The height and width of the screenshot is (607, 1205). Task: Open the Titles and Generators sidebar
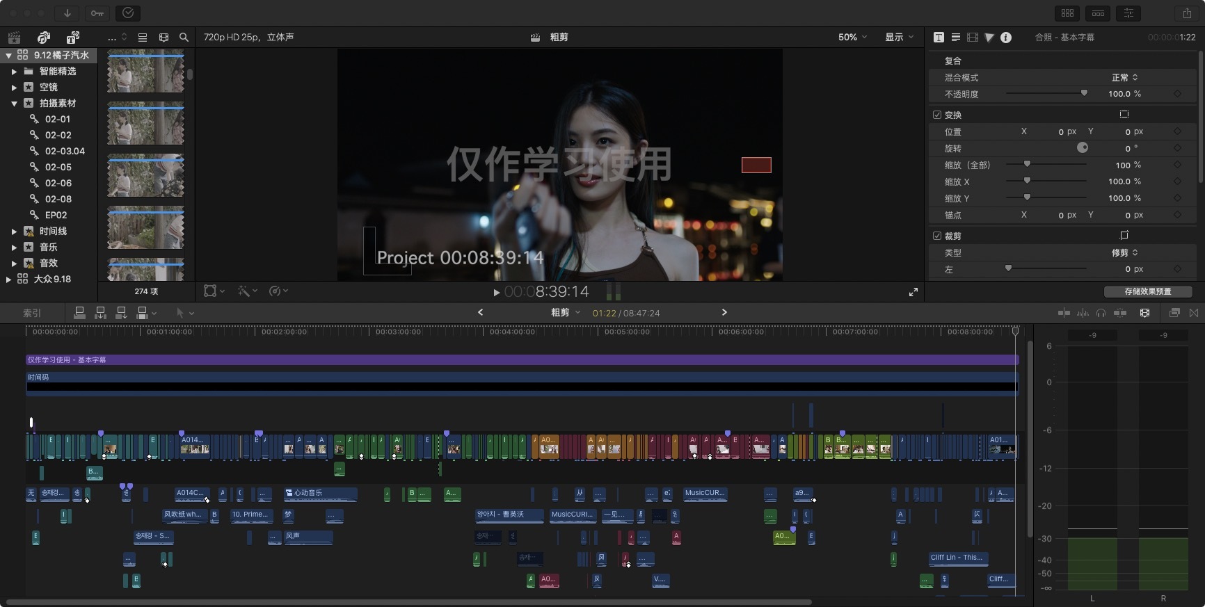coord(72,38)
